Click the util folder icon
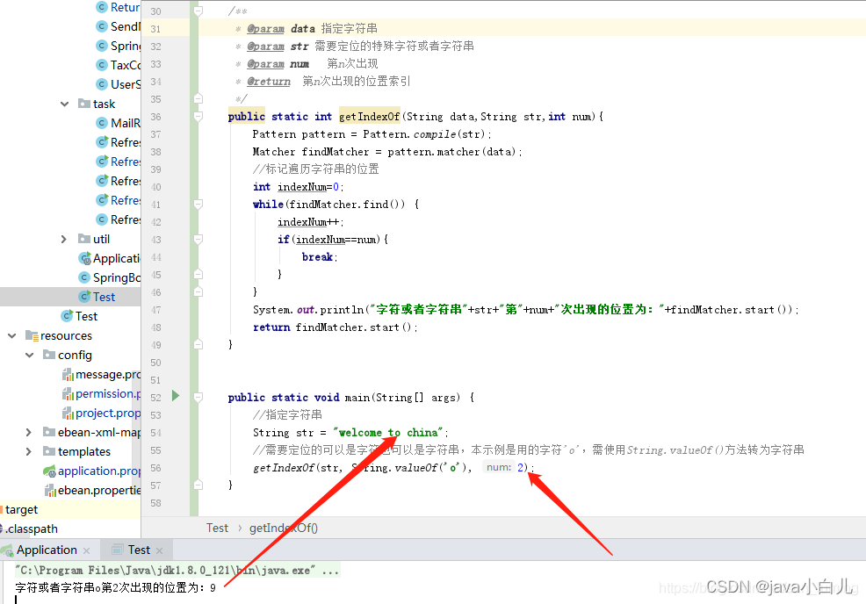Viewport: 866px width, 604px height. (84, 239)
